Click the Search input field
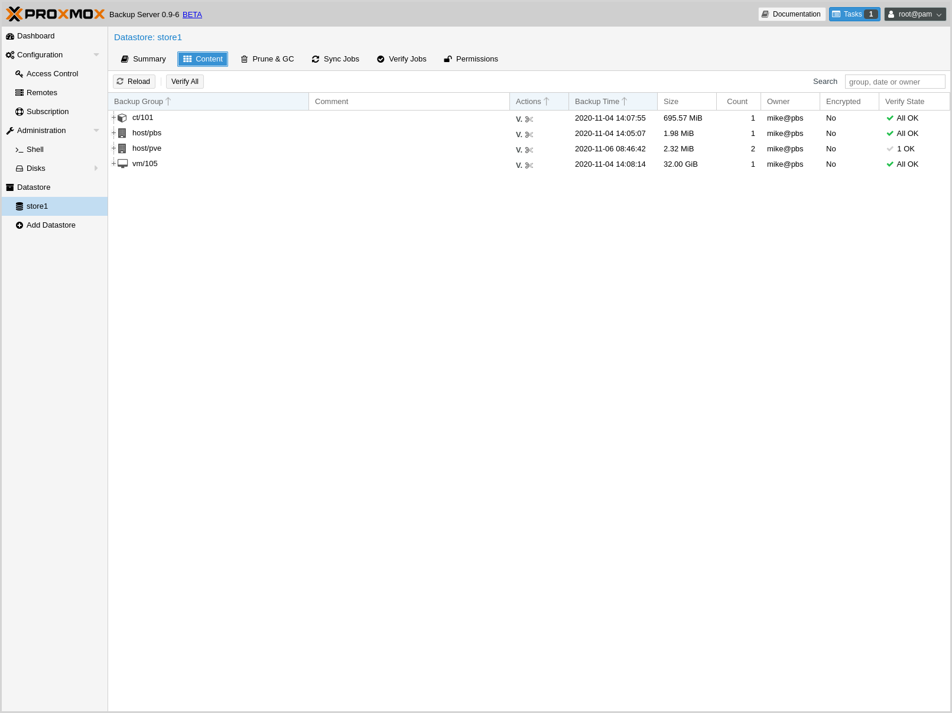This screenshot has height=713, width=952. [895, 82]
